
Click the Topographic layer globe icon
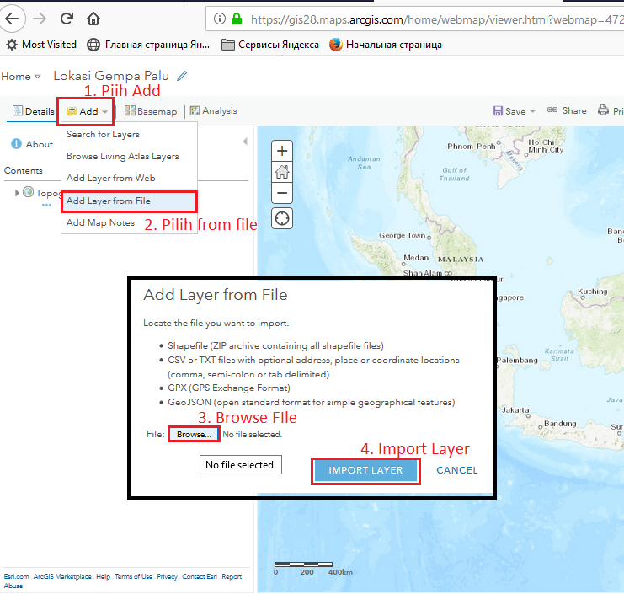pos(28,192)
